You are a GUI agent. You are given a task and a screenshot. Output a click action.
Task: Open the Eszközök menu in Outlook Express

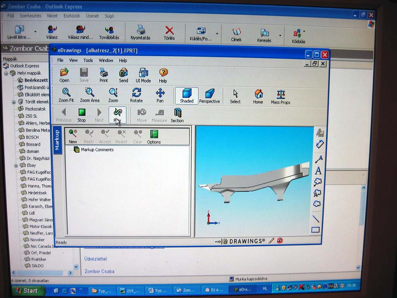(71, 16)
